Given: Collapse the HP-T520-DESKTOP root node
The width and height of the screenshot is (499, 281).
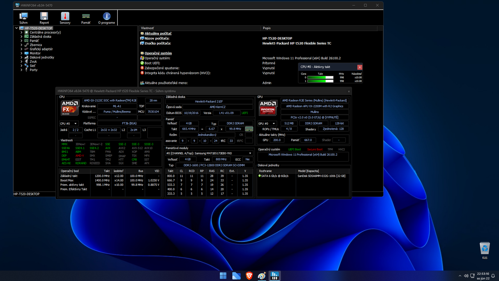Looking at the screenshot, I should pos(16,28).
